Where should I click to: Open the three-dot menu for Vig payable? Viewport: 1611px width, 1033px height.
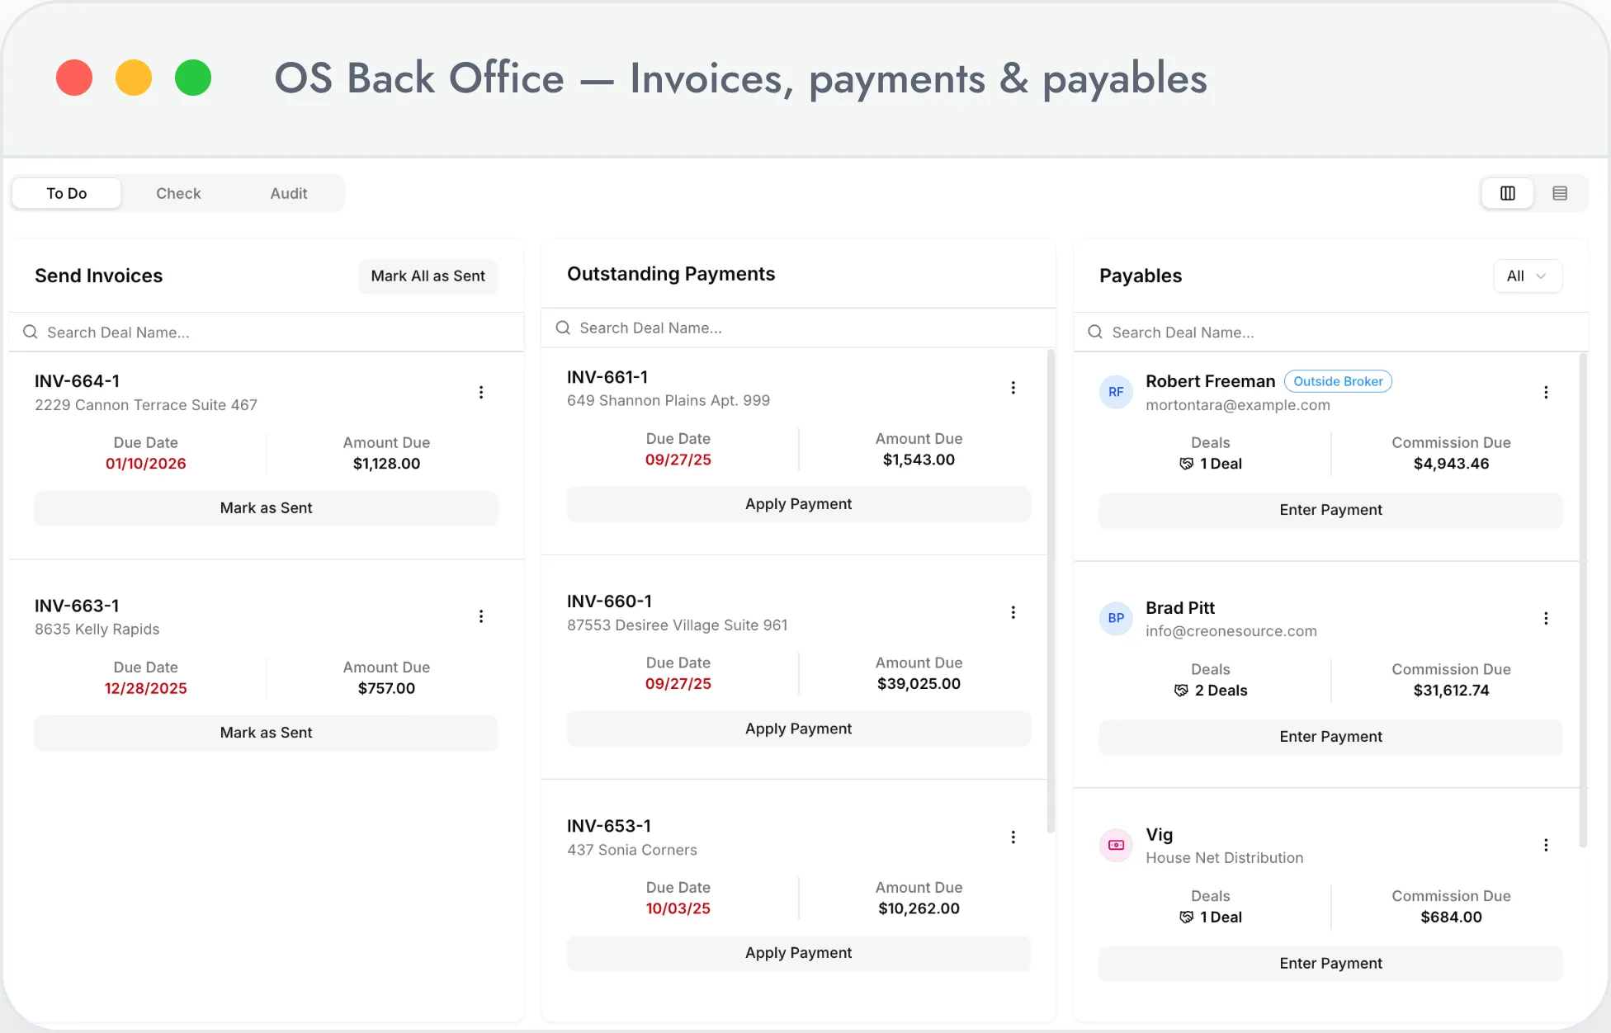(x=1546, y=845)
